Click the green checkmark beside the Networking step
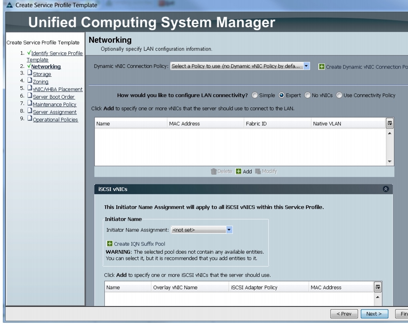The height and width of the screenshot is (326, 408). 29,66
